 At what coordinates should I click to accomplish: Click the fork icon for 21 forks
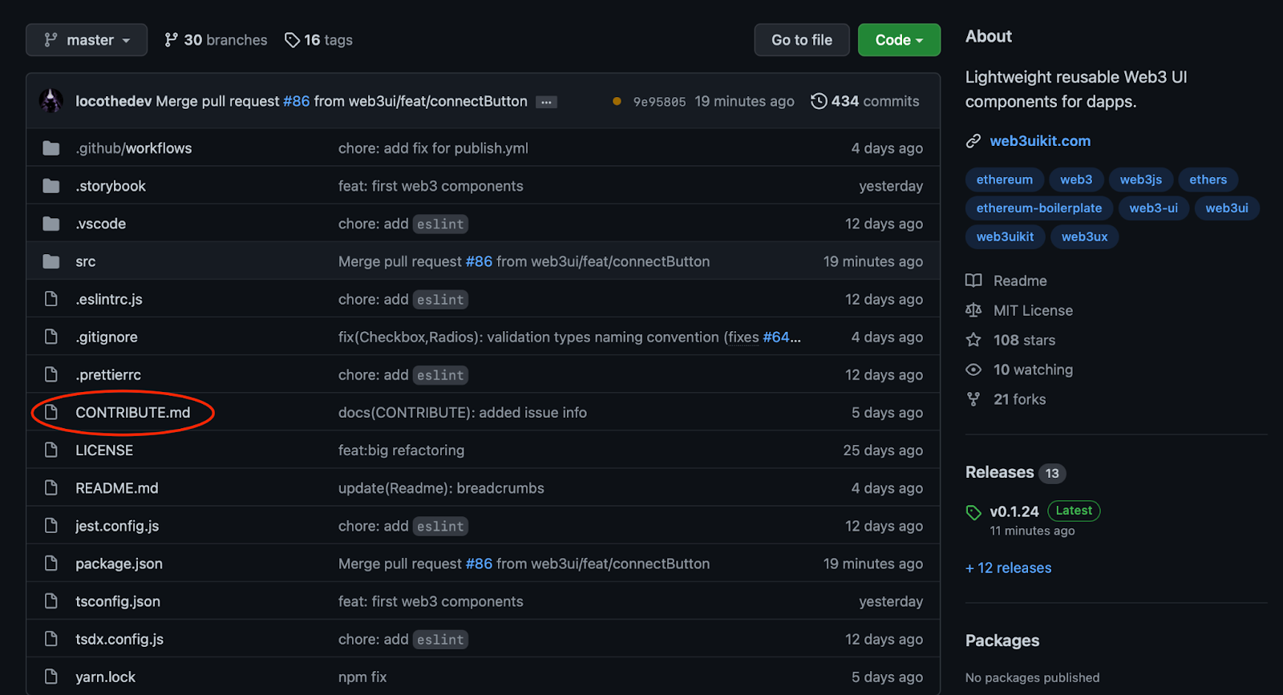[973, 399]
